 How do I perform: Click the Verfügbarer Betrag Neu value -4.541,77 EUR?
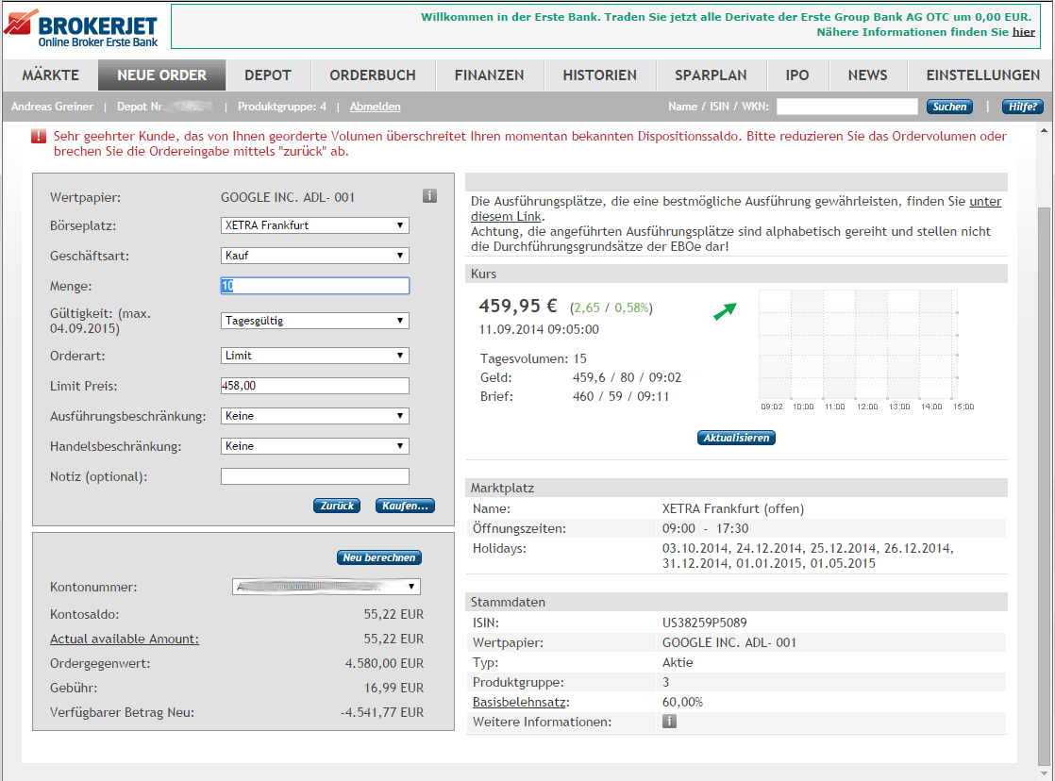pyautogui.click(x=382, y=712)
